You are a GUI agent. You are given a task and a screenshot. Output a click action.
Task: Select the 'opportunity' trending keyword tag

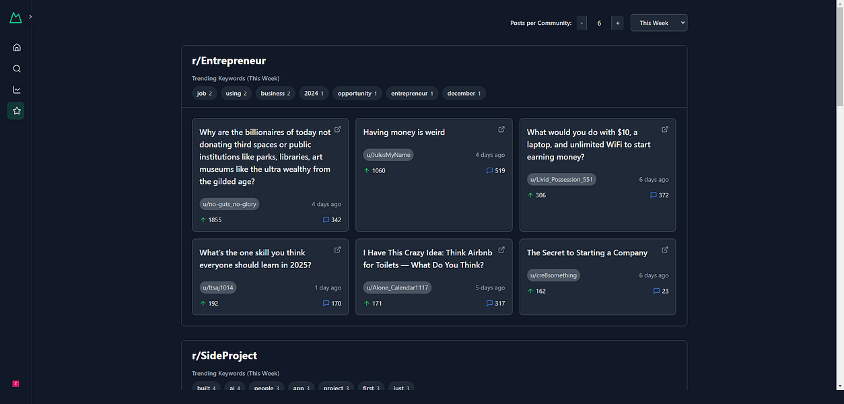click(x=357, y=94)
